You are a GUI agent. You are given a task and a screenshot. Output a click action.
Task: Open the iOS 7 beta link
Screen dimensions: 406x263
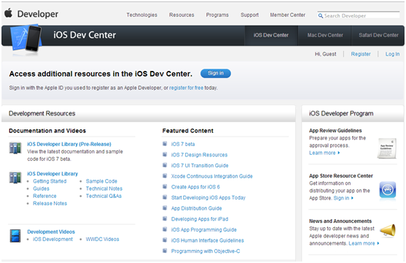183,144
